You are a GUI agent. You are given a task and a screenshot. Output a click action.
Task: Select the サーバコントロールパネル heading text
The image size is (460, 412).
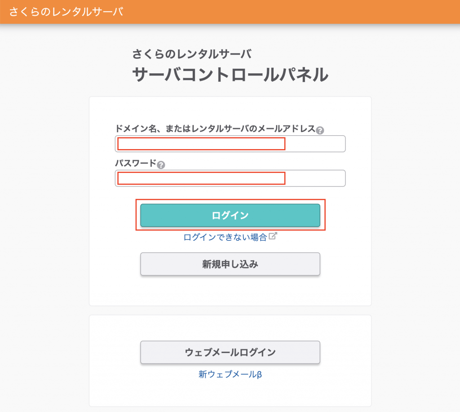pos(230,74)
